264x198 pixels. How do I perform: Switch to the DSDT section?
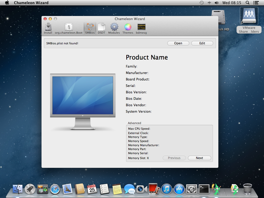coord(101,28)
